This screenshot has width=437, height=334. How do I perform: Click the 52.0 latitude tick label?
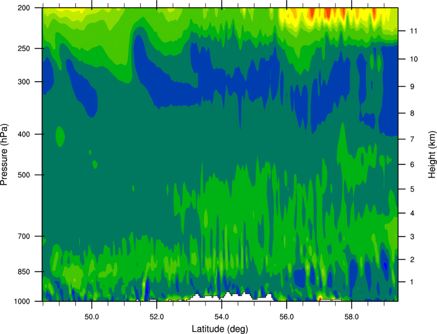coord(157,317)
